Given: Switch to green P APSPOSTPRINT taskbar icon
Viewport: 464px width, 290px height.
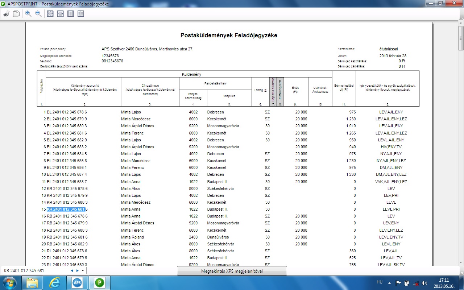Looking at the screenshot, I should [99, 282].
